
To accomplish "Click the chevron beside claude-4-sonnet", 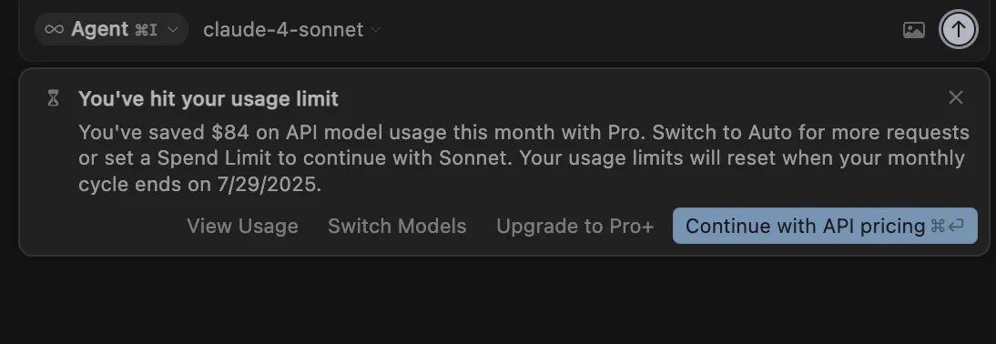I will tap(375, 30).
